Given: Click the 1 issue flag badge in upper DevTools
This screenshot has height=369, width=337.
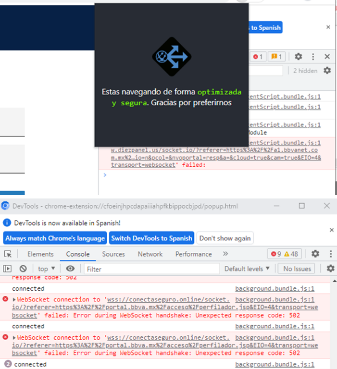Looking at the screenshot, I should coord(276,57).
